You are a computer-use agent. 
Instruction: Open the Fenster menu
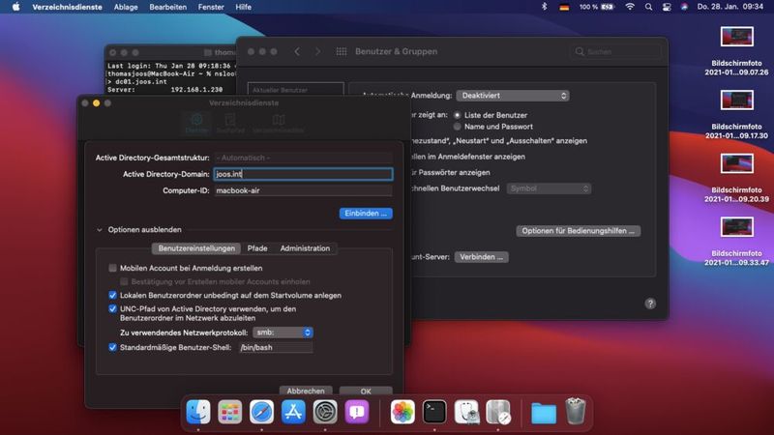211,7
